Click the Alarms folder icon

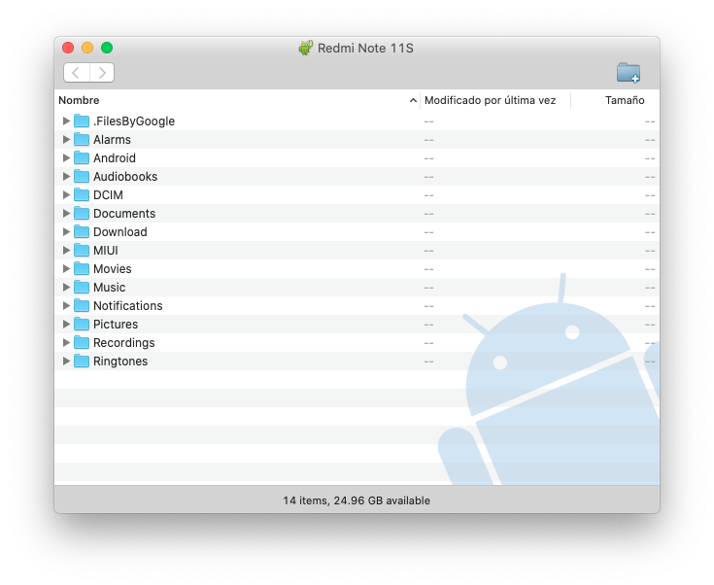[82, 139]
